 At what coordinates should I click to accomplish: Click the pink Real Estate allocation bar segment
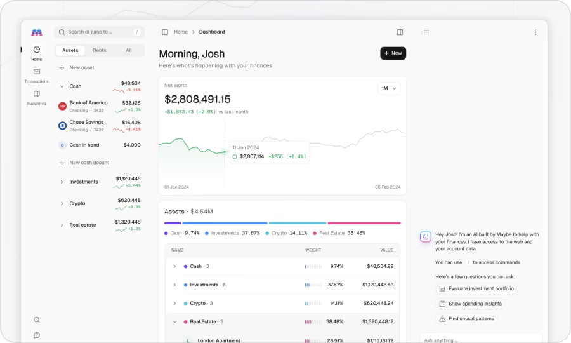(364, 223)
